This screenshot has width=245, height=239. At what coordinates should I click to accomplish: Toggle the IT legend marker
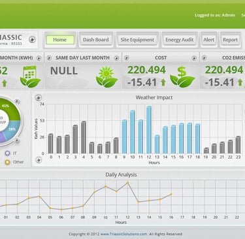[x=7, y=153]
